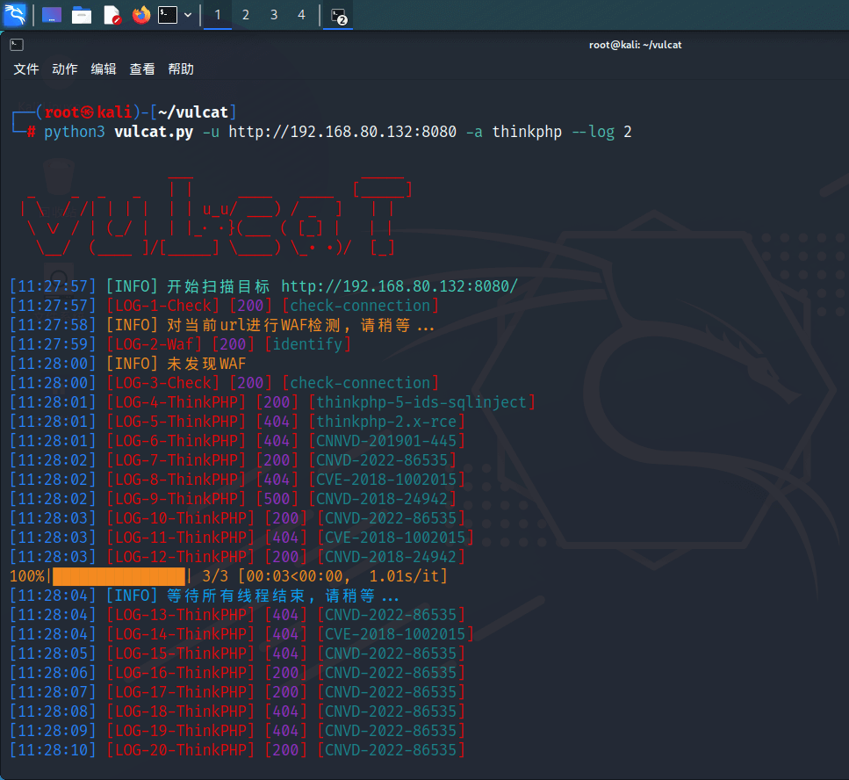The width and height of the screenshot is (849, 780).
Task: Click the terminal taskbar item with badge 2
Action: [338, 15]
